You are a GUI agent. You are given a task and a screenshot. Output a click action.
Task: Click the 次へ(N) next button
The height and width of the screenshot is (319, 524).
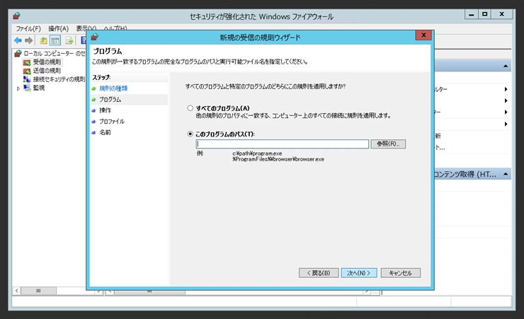[359, 273]
